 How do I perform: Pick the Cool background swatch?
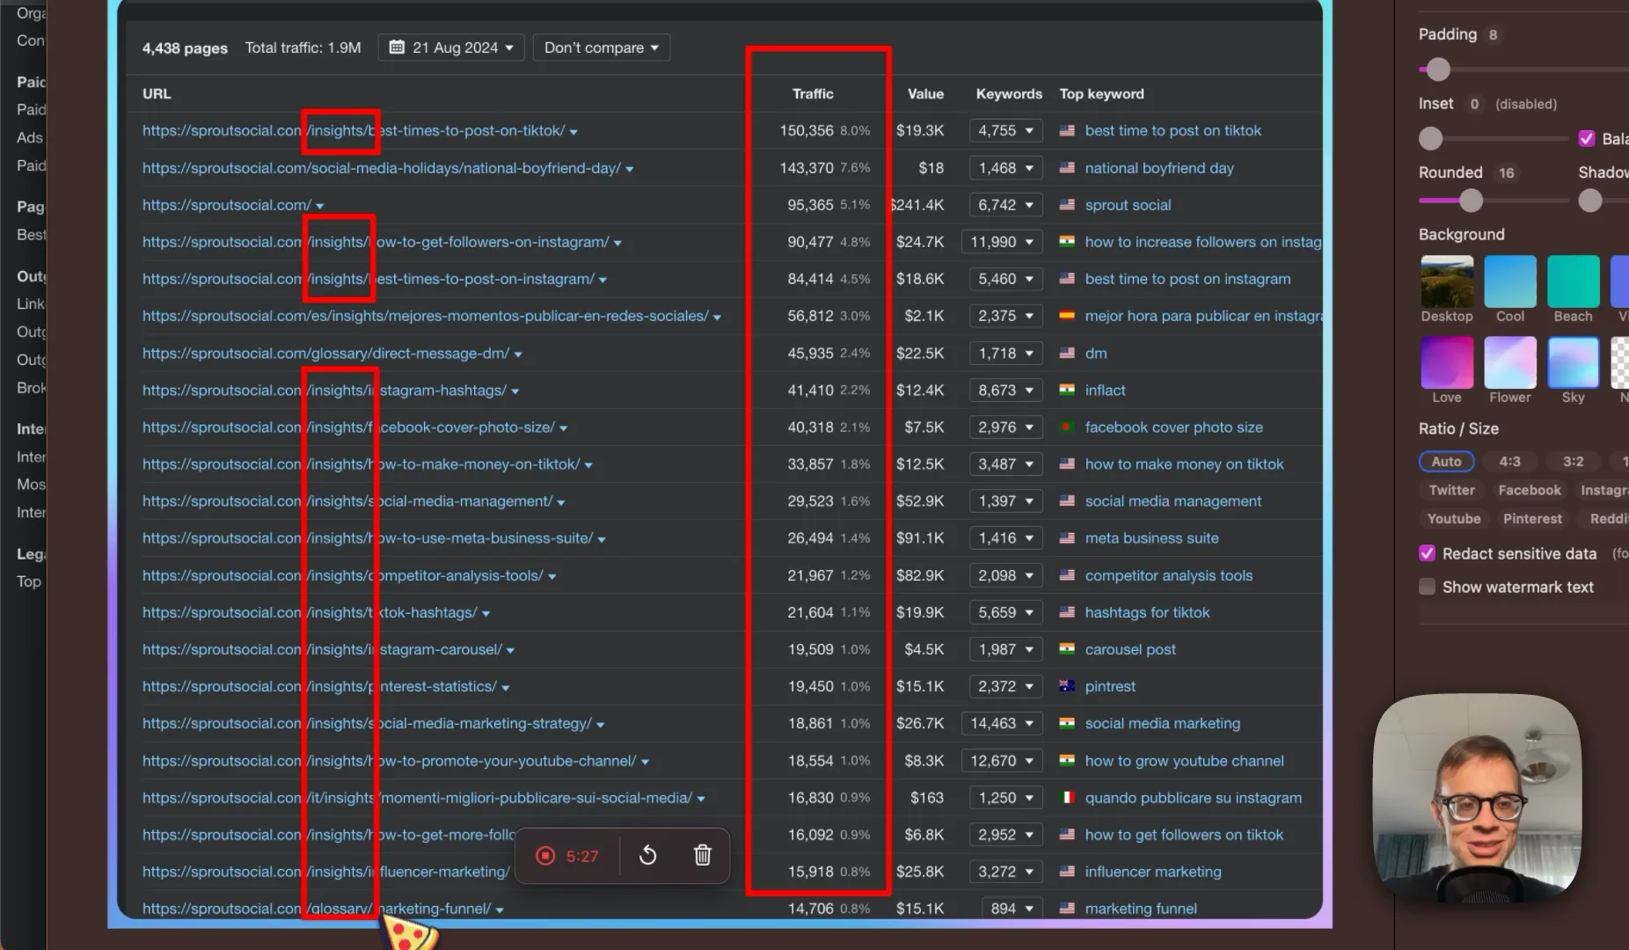pos(1510,281)
